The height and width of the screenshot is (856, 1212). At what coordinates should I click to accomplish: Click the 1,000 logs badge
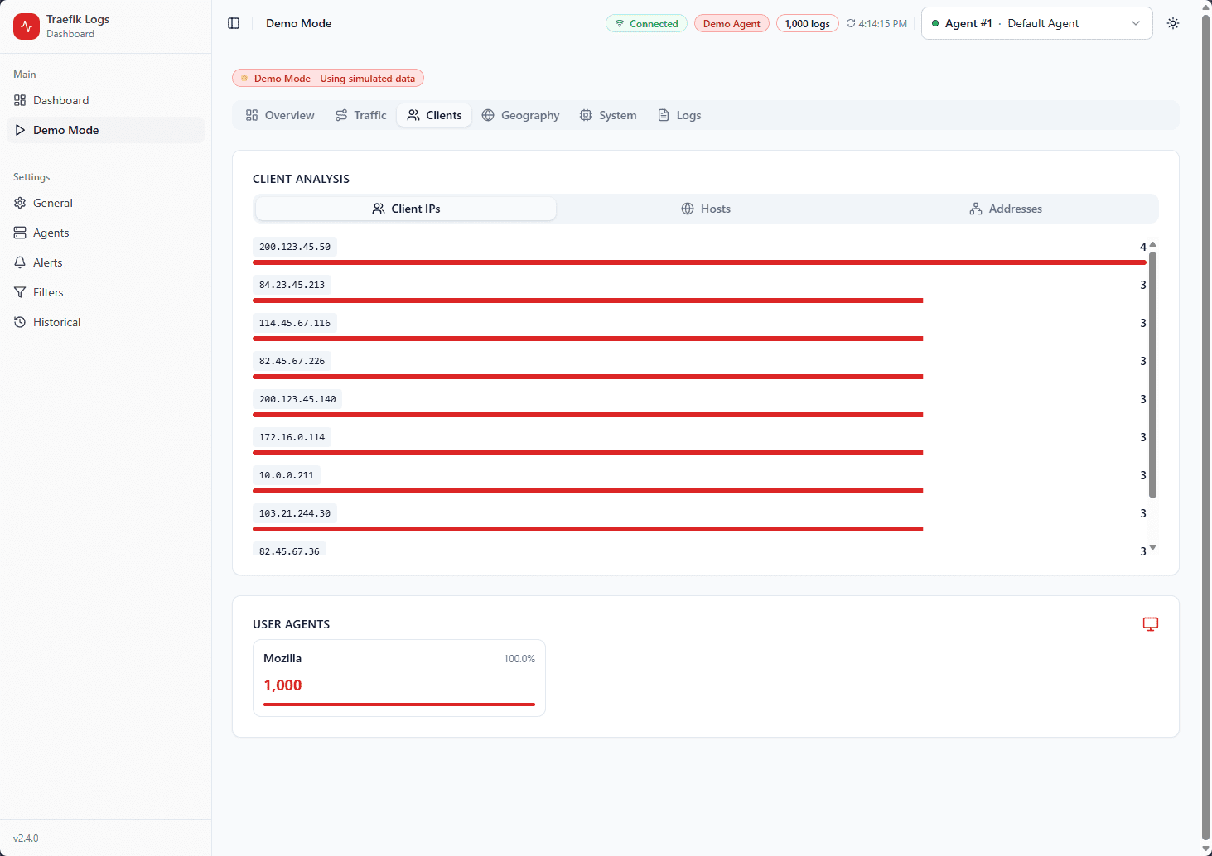[x=807, y=23]
